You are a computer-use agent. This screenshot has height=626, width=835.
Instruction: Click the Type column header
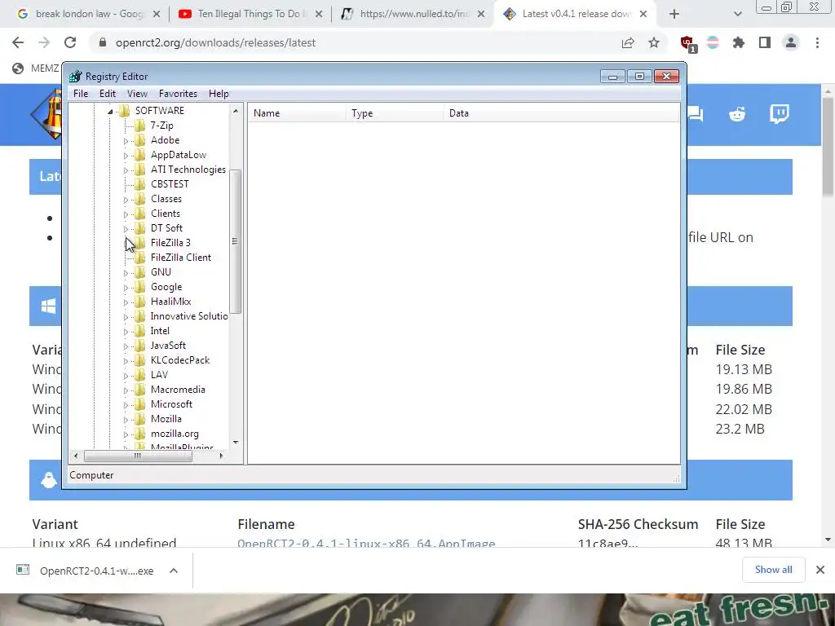(x=395, y=112)
